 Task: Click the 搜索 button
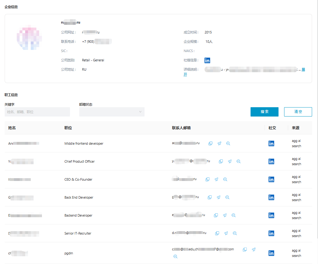tap(264, 112)
